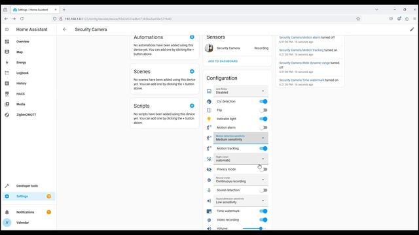Bookmark this page with star icon
The image size is (419, 235).
[358, 19]
